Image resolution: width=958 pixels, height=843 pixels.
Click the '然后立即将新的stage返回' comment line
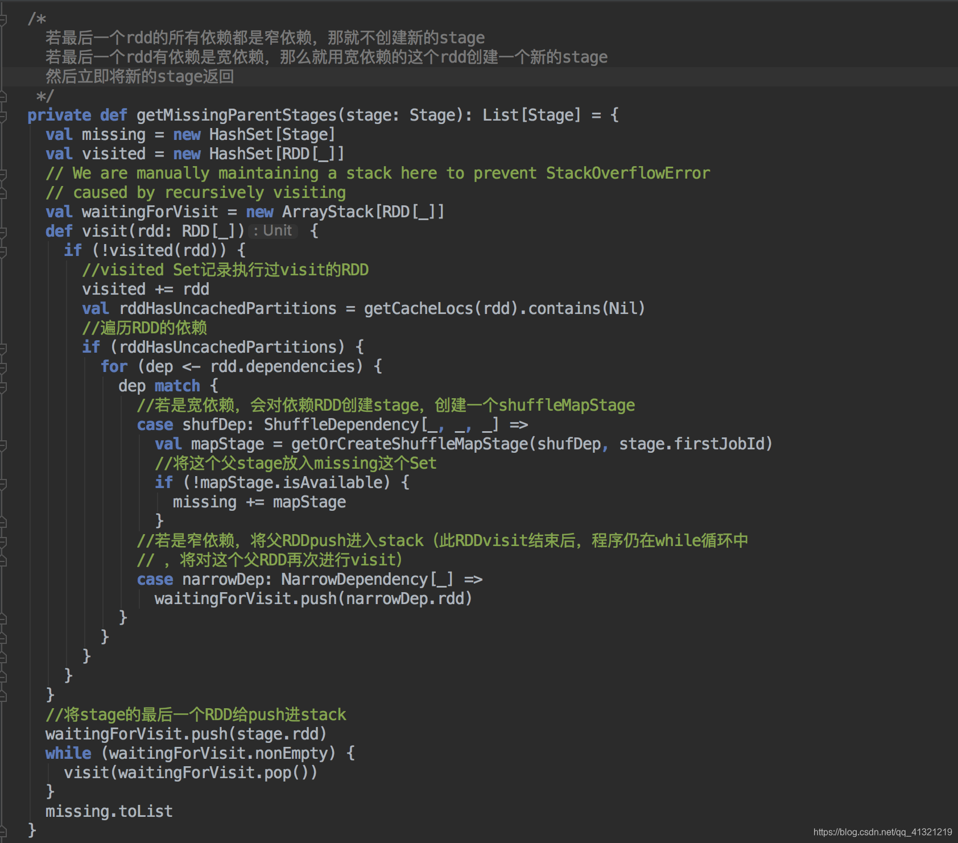[x=140, y=77]
